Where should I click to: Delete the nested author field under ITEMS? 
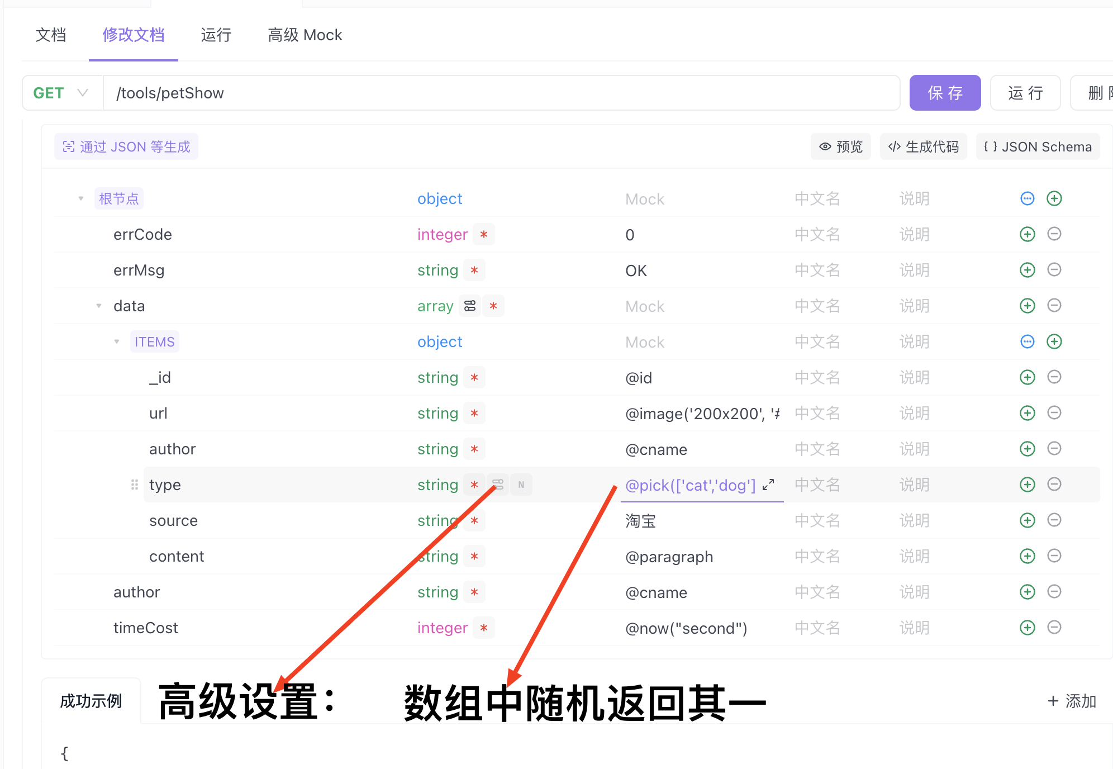1054,449
